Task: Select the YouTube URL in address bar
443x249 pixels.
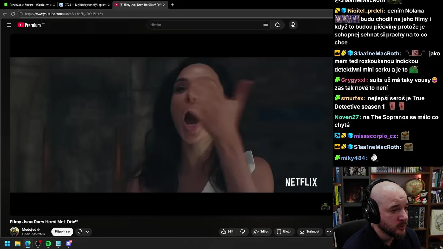Action: coord(64,14)
